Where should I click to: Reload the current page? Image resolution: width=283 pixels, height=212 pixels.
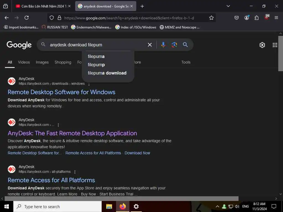coord(27,18)
